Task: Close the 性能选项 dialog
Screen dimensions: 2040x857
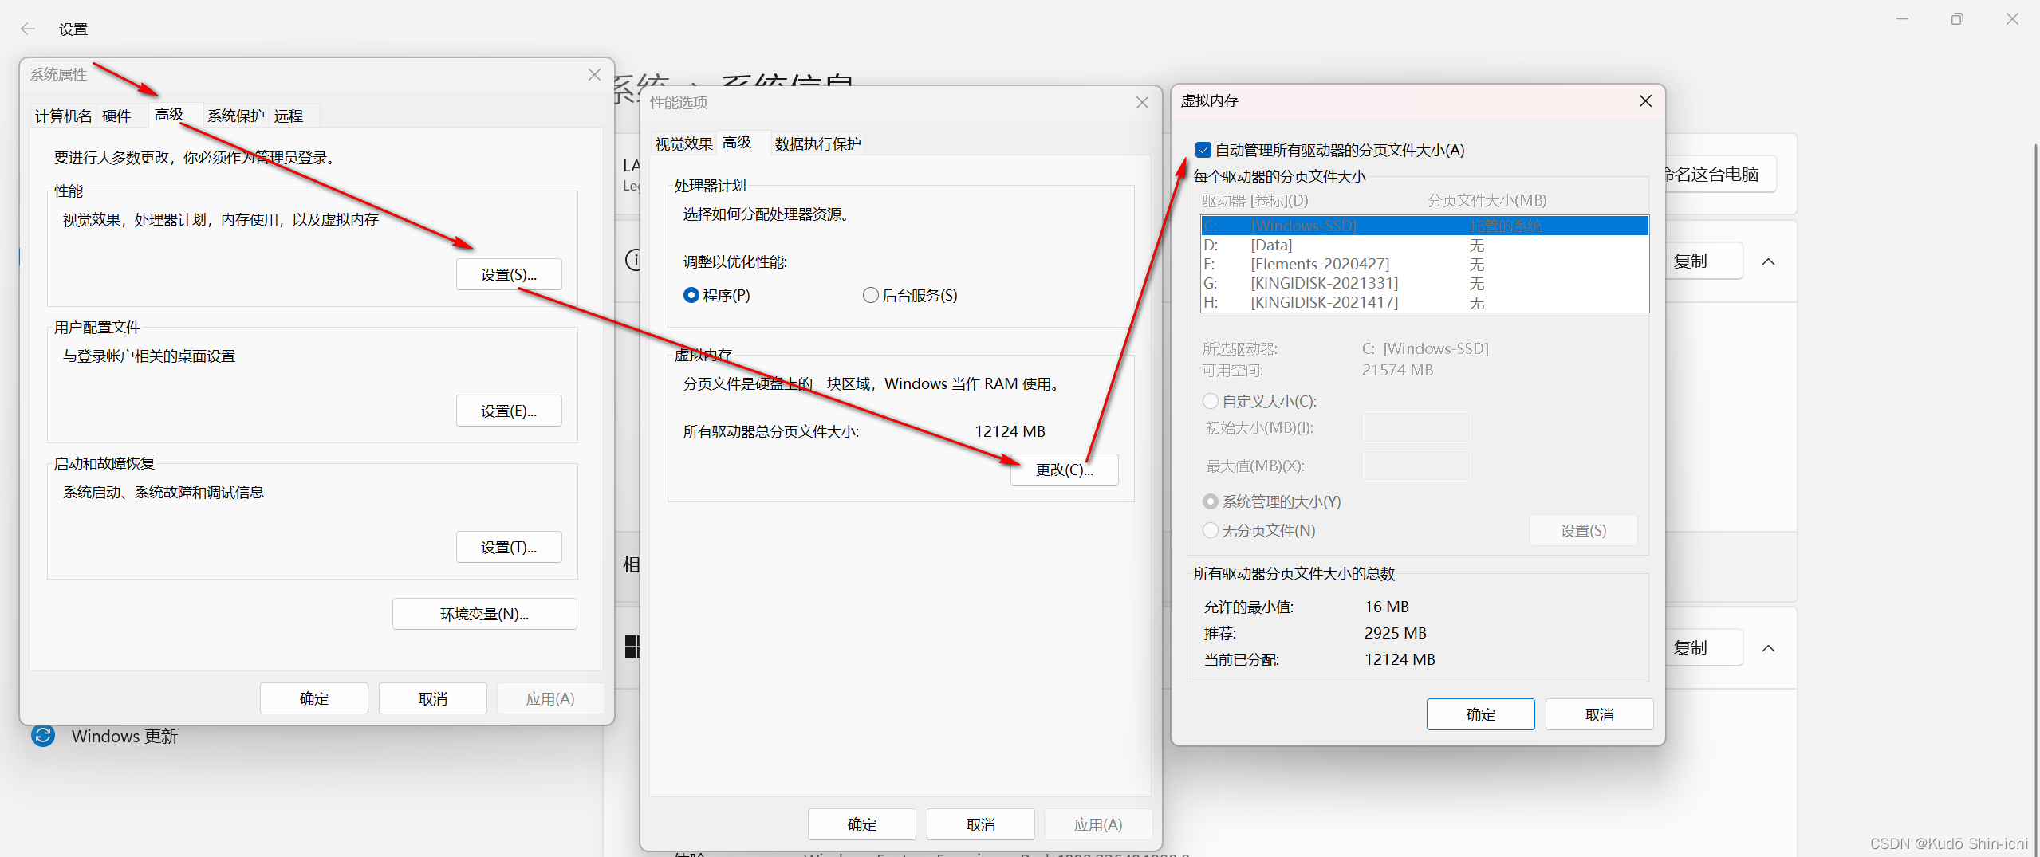Action: (x=1142, y=102)
